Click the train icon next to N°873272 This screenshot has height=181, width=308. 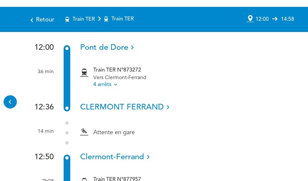coord(84,73)
